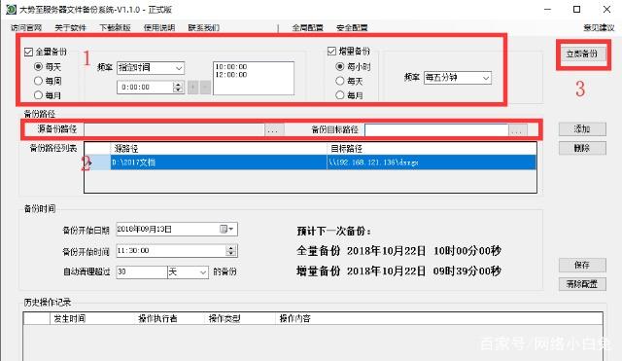Click the browse button for 备份目标路径

518,129
